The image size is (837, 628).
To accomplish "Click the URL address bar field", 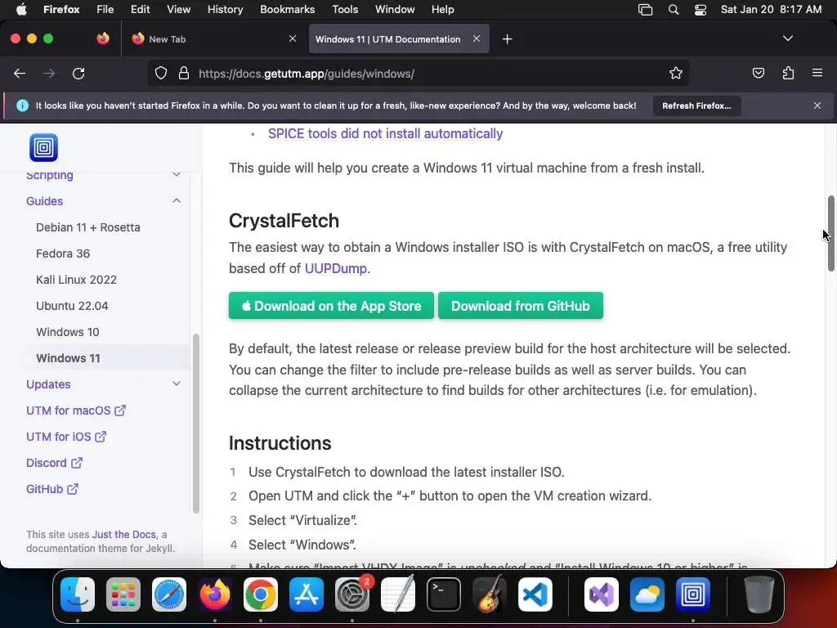I will [x=418, y=73].
